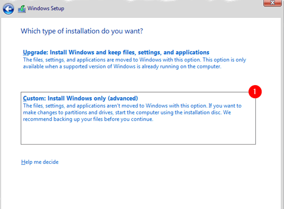
Task: Click empty space inside the Custom option box
Action: click(x=138, y=134)
